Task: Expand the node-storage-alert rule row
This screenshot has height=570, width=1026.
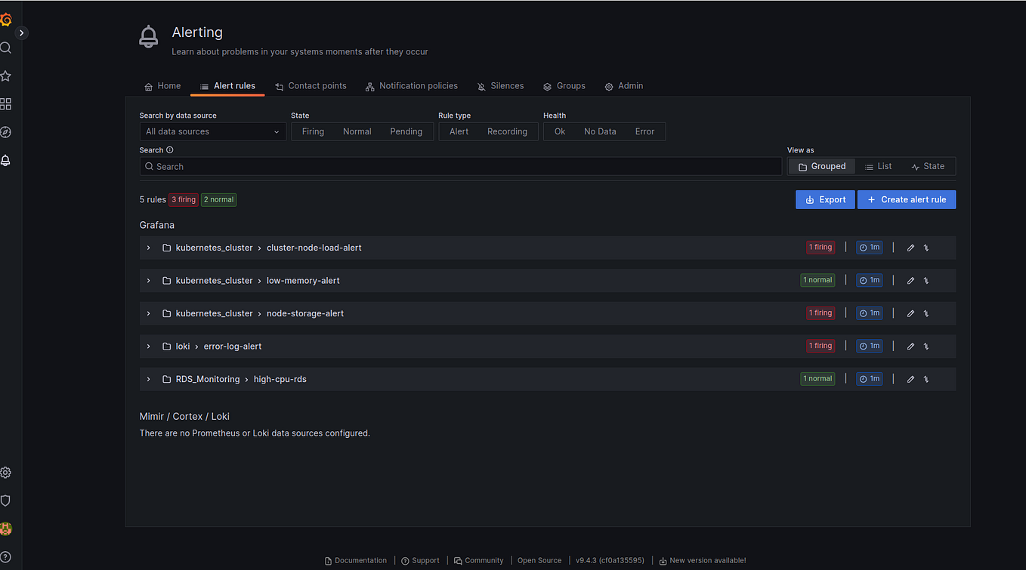Action: (x=148, y=313)
